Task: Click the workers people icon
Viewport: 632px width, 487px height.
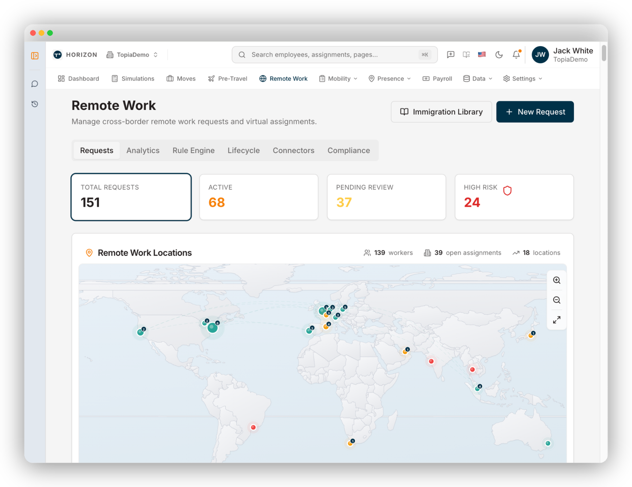Action: (x=367, y=253)
